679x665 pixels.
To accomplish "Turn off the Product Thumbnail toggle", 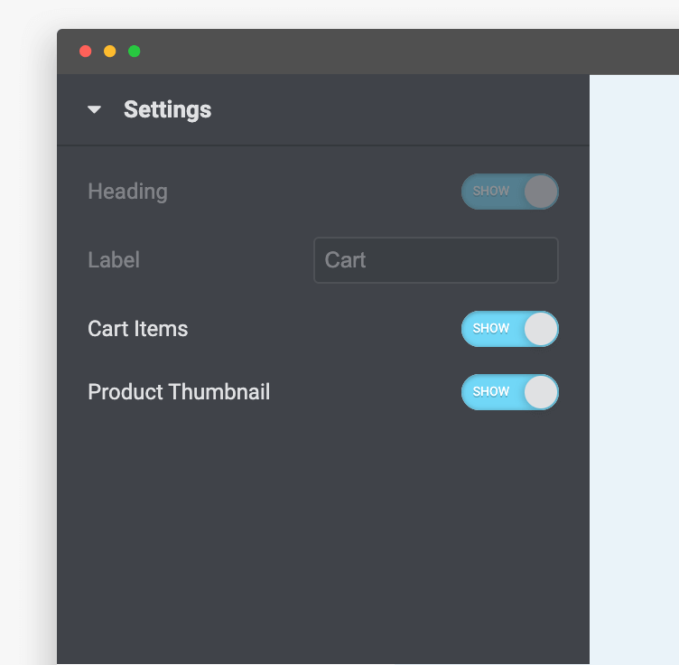I will tap(510, 392).
